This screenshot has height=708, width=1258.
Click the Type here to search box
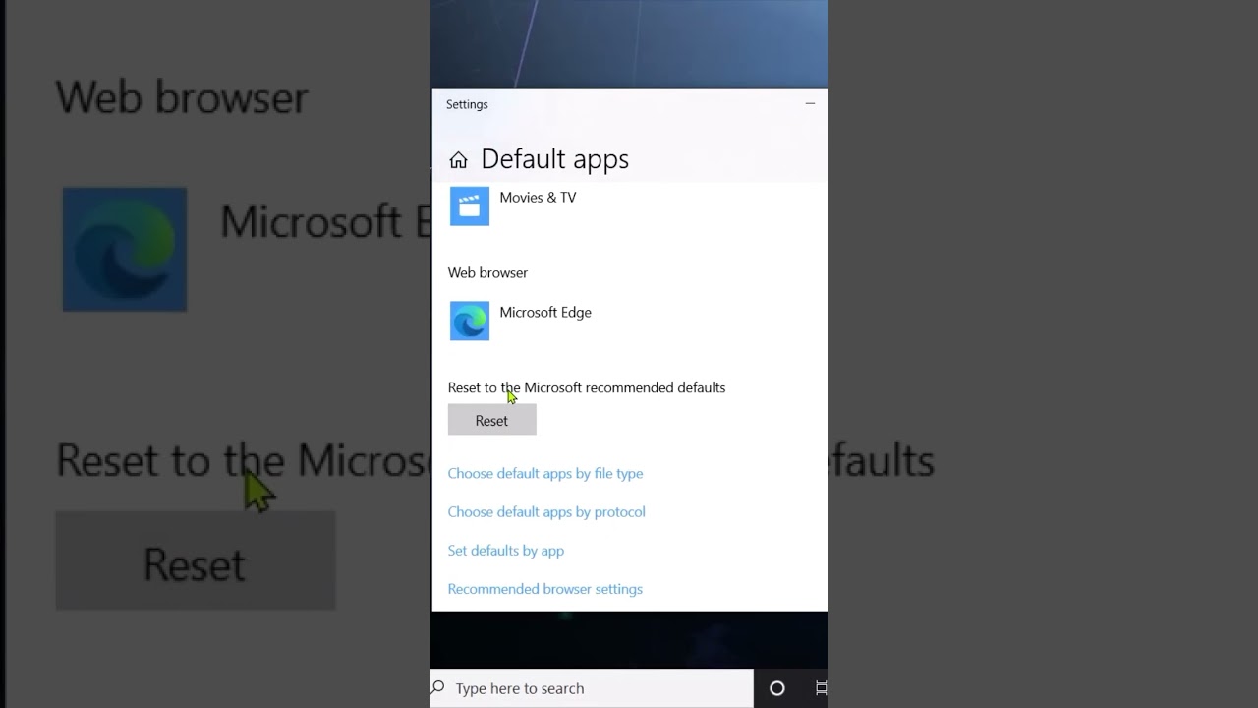coord(592,688)
